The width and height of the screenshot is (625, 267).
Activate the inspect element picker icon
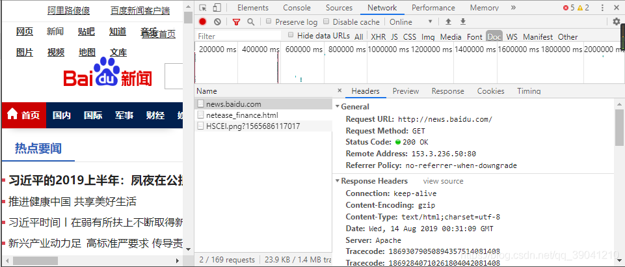203,8
